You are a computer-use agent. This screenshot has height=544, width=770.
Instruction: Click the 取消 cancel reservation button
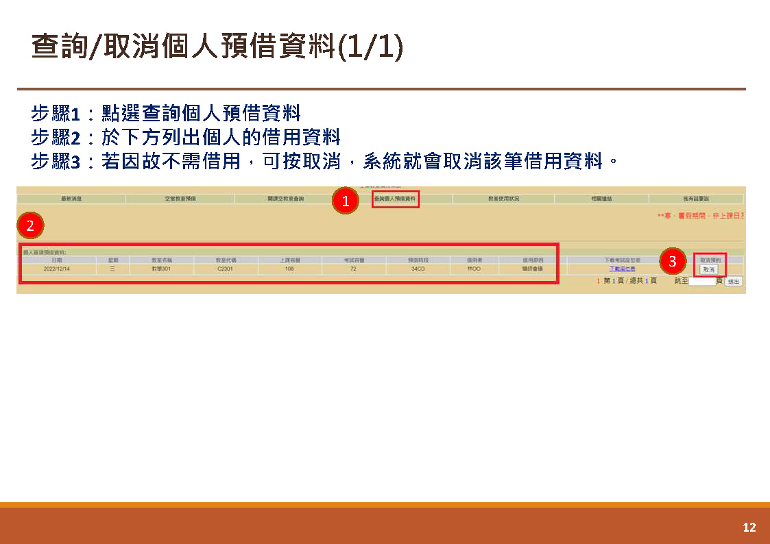point(709,270)
